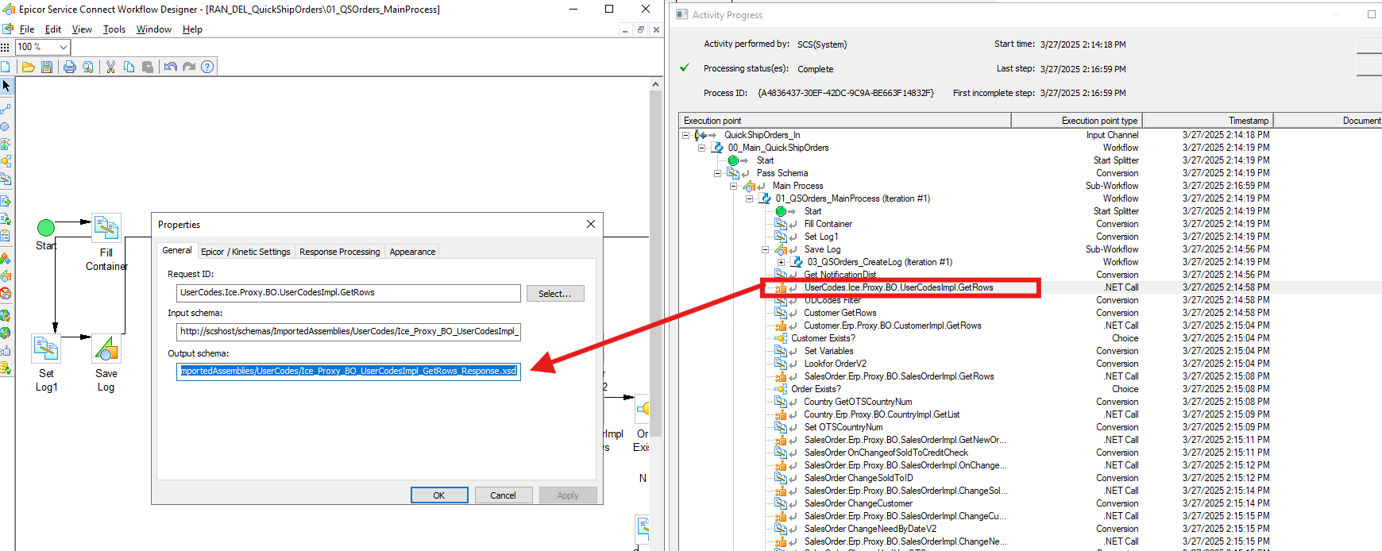Save the workflow using the floppy disk icon
The height and width of the screenshot is (551, 1382).
(47, 67)
